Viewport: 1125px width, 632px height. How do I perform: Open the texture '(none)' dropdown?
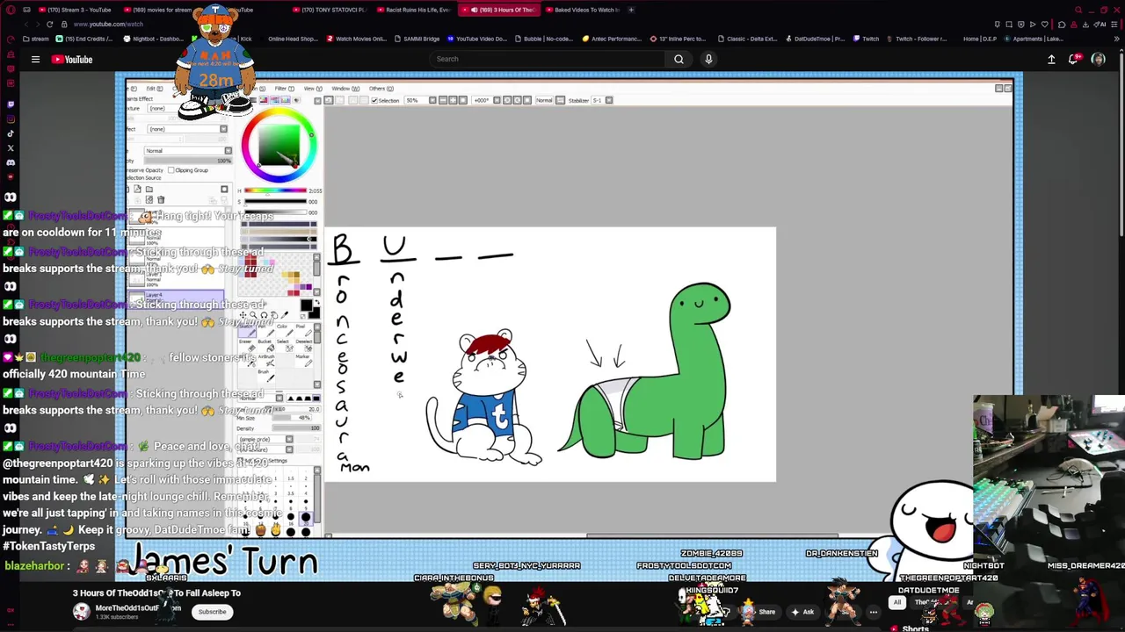pos(187,108)
